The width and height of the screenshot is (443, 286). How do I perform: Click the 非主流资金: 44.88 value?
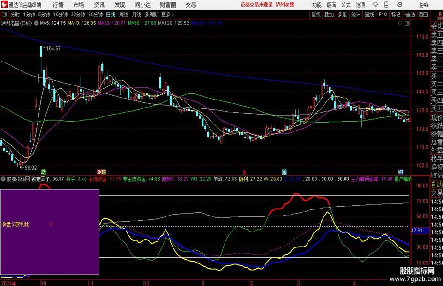point(142,179)
